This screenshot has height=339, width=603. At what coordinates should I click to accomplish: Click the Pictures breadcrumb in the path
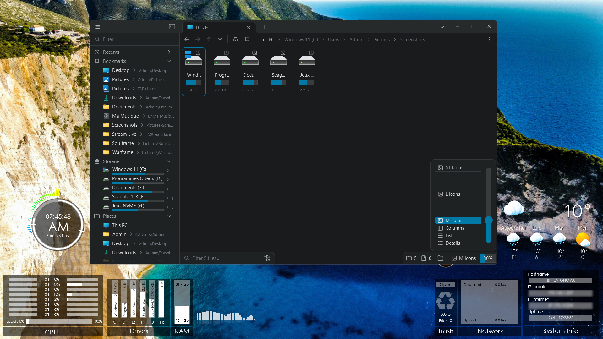click(381, 40)
